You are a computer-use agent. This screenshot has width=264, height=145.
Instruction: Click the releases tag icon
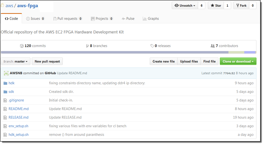pyautogui.click(x=152, y=46)
